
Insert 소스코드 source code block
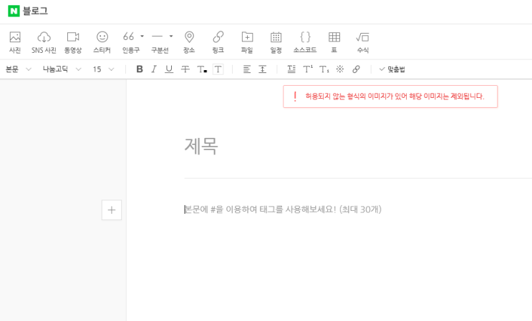(x=305, y=42)
